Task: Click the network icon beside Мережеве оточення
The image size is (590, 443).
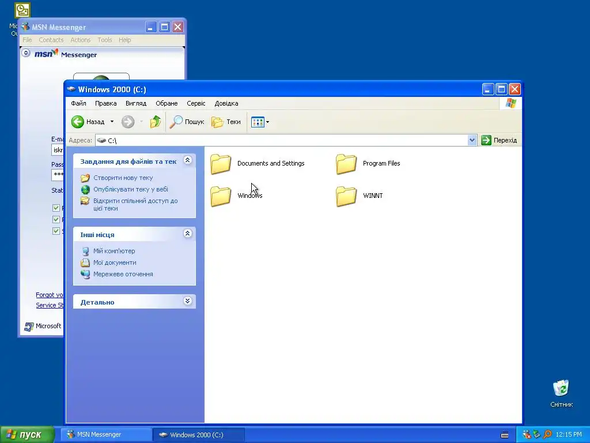Action: pos(85,274)
